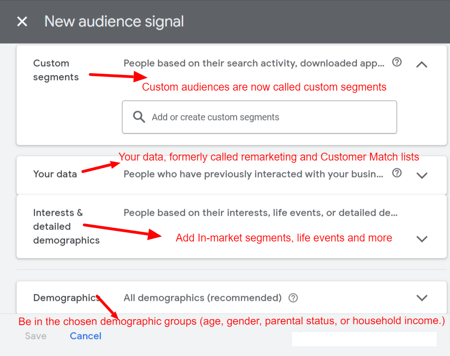
Task: Click the white input box at bottom right
Action: click(x=363, y=338)
